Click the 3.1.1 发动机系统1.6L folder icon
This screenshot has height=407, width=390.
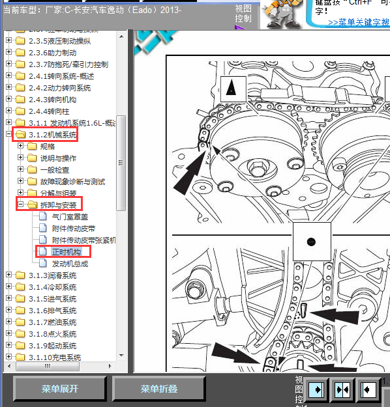tap(20, 123)
